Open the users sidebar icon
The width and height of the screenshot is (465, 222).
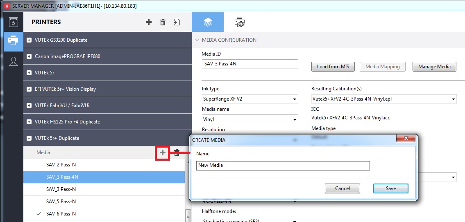tap(14, 61)
